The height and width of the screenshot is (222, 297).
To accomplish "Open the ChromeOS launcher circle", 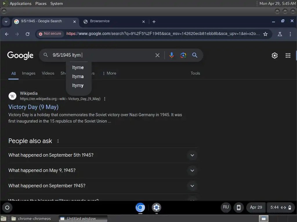I will pyautogui.click(x=7, y=208).
